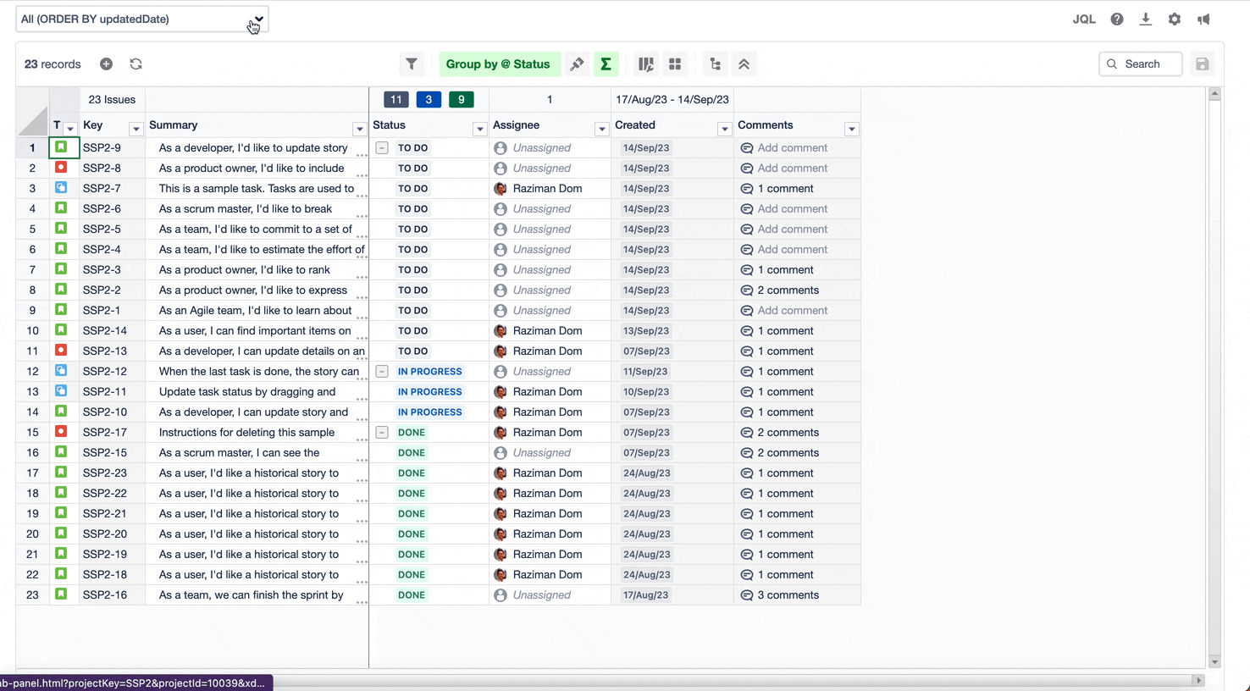Toggle Group by @ Status
The height and width of the screenshot is (691, 1250).
coord(497,64)
